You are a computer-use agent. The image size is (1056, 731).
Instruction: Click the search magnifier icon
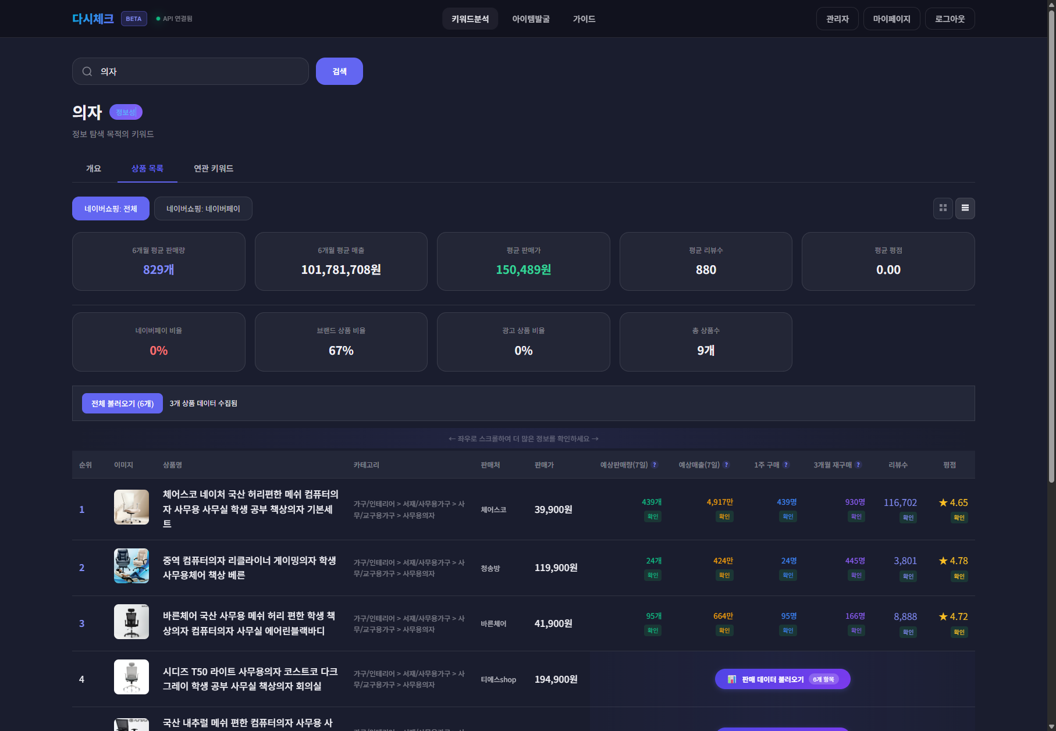[87, 72]
